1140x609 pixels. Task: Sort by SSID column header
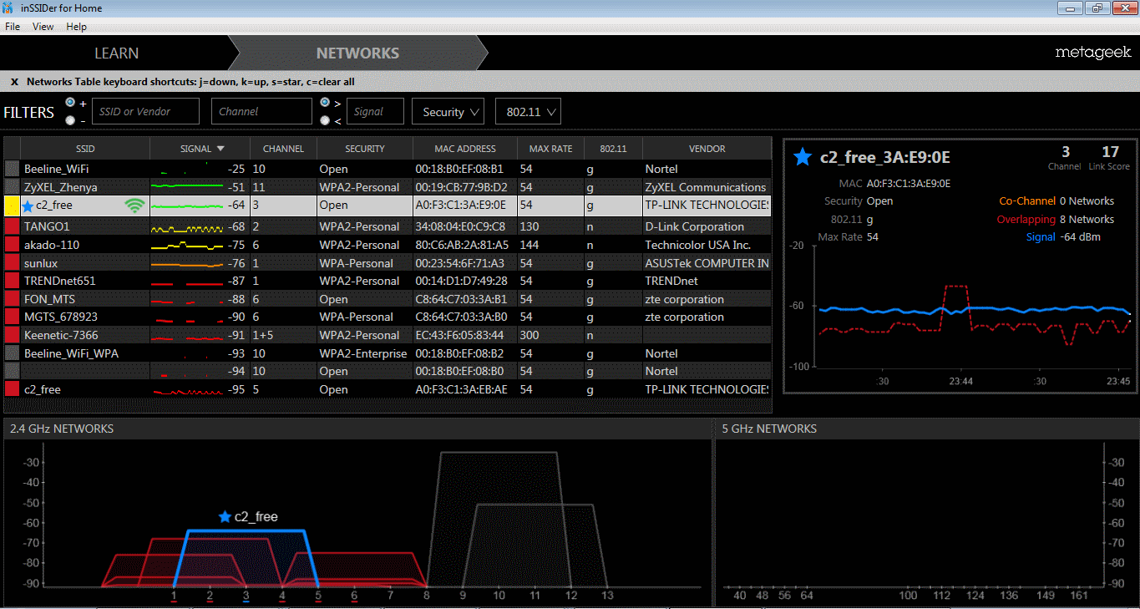click(85, 149)
